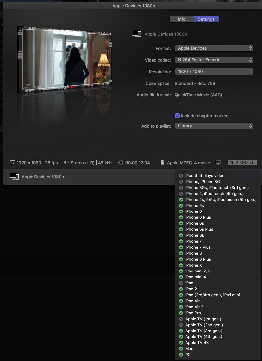The width and height of the screenshot is (262, 361).
Task: Click the unsupported icon beside iPhone, iPhone 3G
Action: [x=181, y=182]
